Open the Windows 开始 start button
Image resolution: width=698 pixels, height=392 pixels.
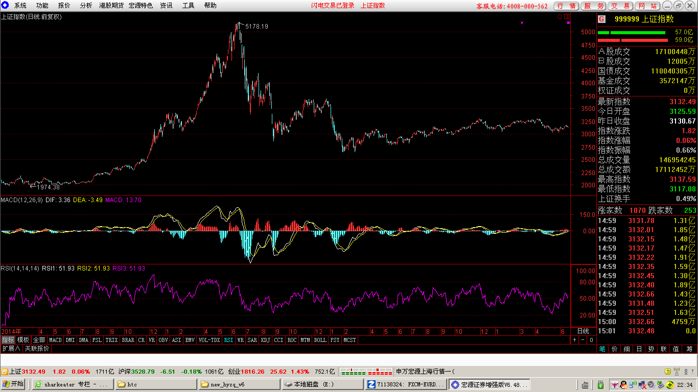coord(13,384)
